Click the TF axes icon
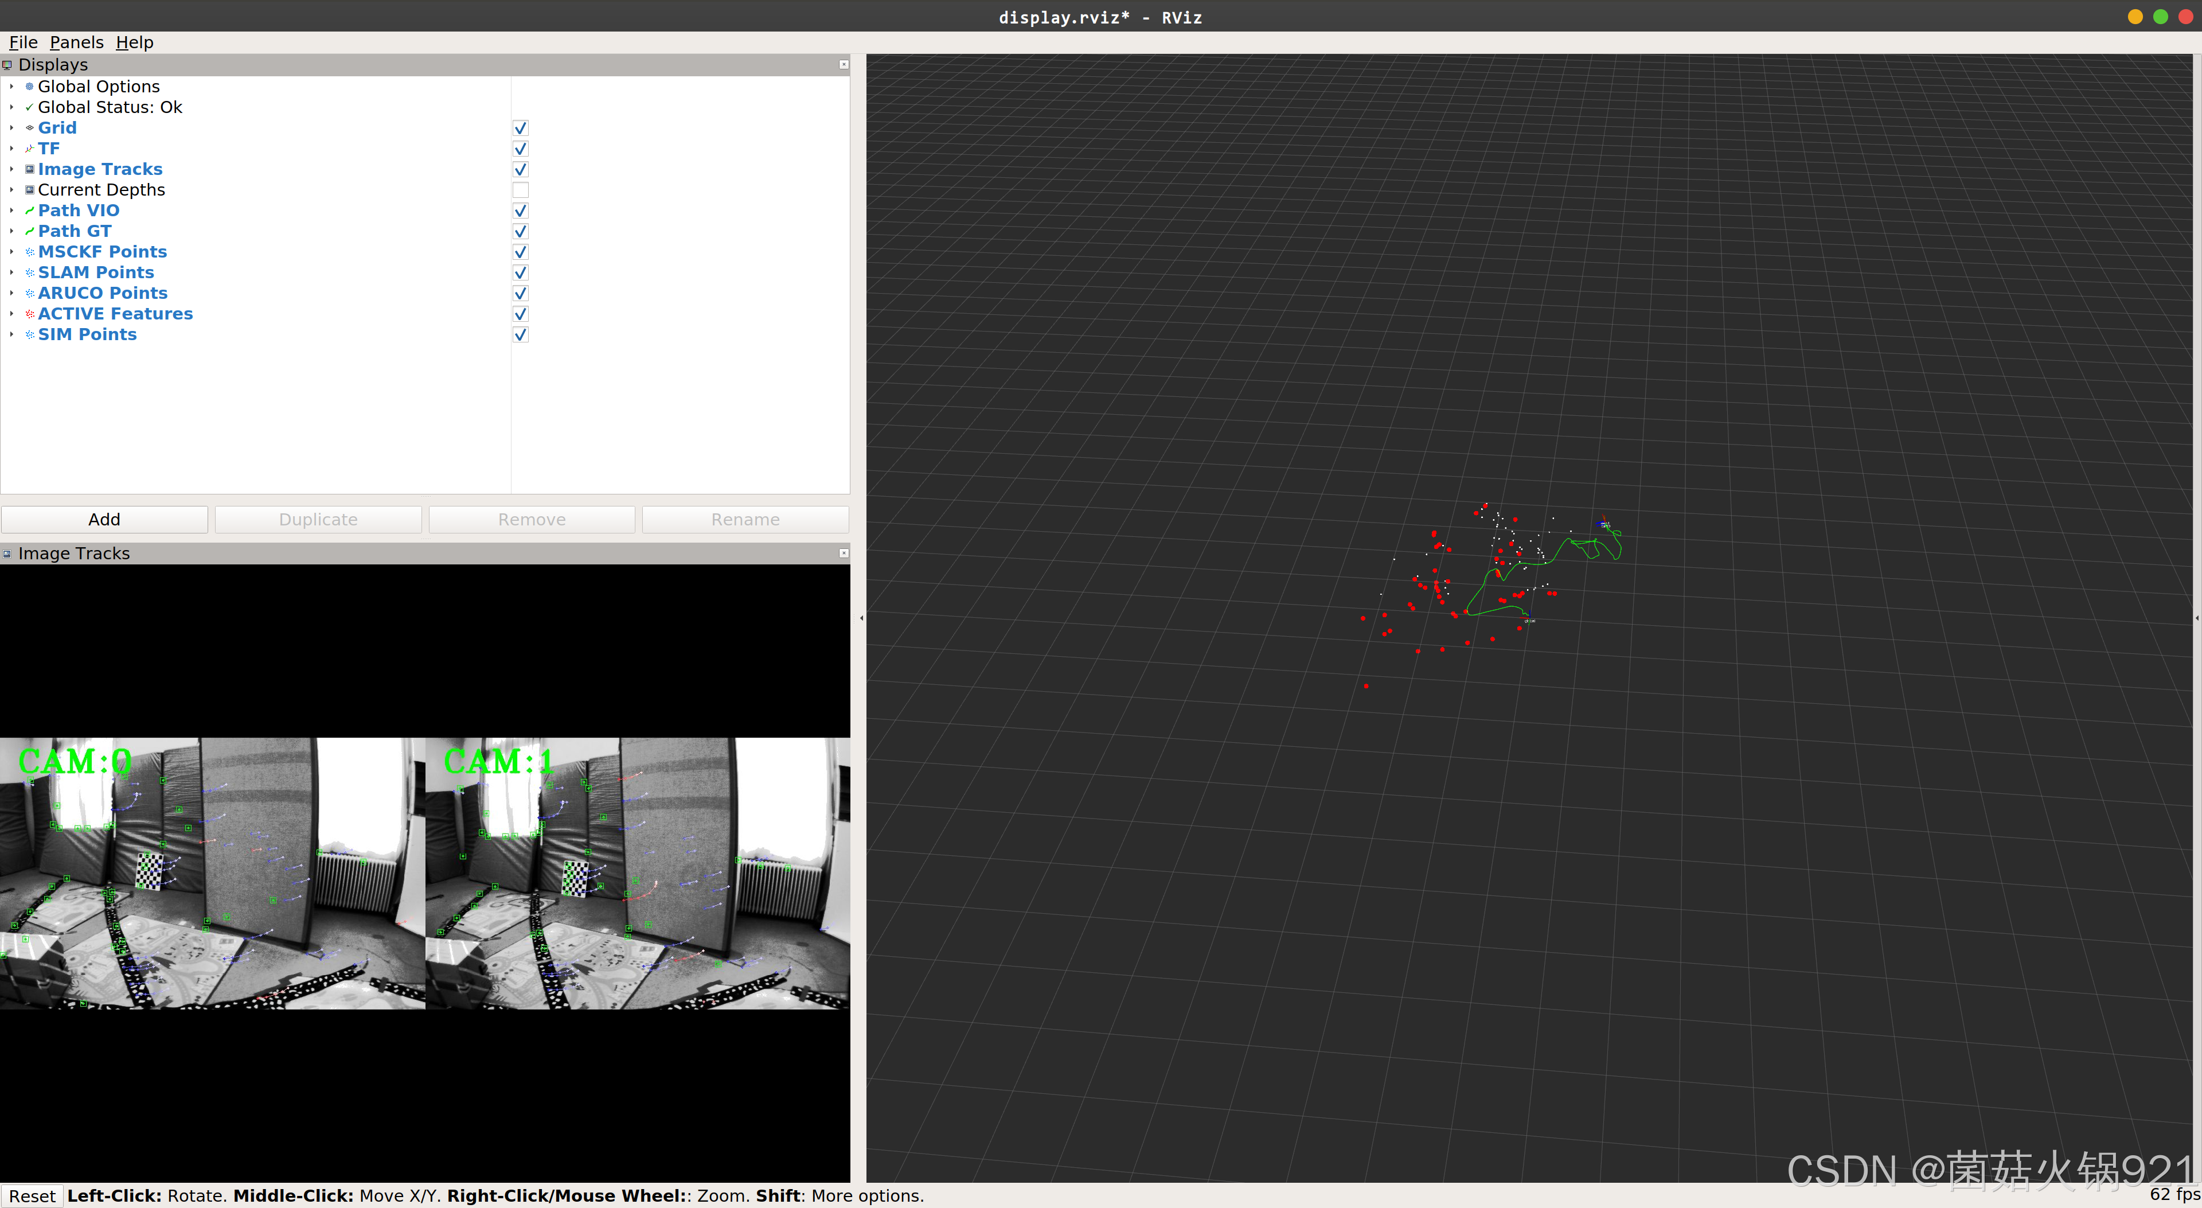 click(x=30, y=149)
